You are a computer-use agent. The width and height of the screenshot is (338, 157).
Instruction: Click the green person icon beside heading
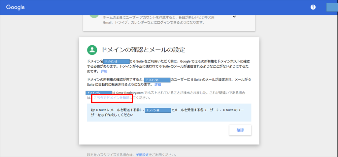[x=92, y=50]
